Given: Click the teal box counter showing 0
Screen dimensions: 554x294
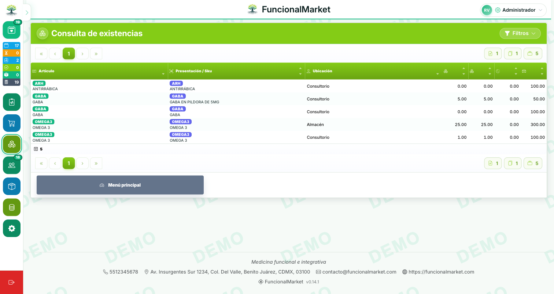Looking at the screenshot, I should click(x=12, y=75).
